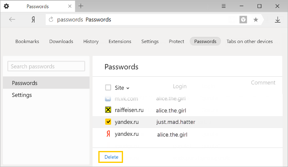The width and height of the screenshot is (288, 167).
Task: Click the Delete link
Action: point(111,157)
